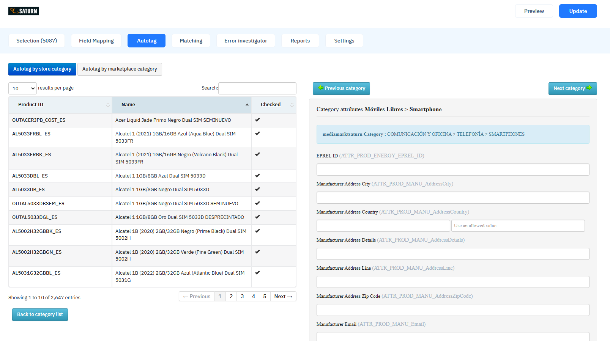Viewport: 610px width, 341px height.
Task: Open the results per page dropdown
Action: coord(22,88)
